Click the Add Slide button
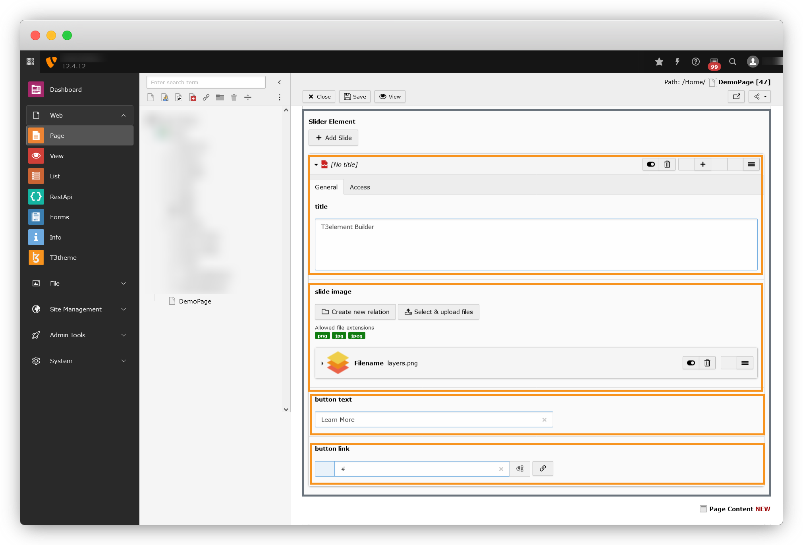Screen dimensions: 803x545 333,138
